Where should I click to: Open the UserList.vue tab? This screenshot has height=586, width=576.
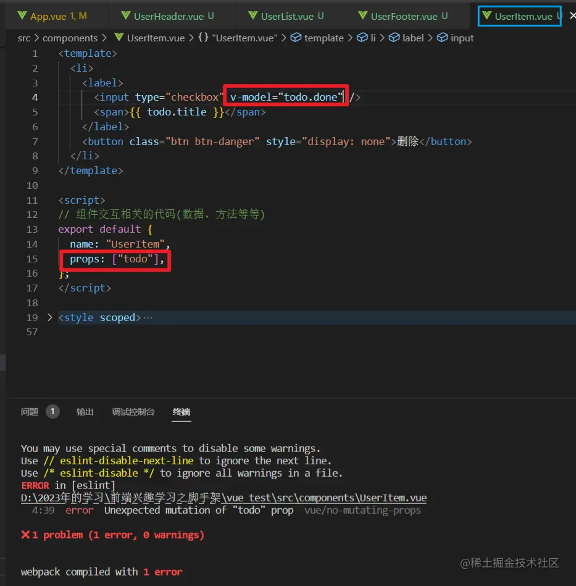286,16
